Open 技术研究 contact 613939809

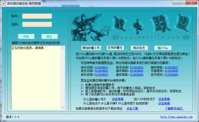171,75
